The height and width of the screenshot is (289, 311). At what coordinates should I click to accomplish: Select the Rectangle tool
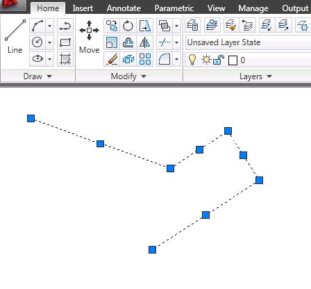[x=65, y=42]
